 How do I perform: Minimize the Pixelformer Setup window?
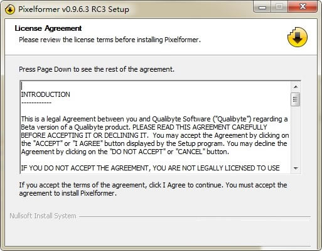262,7
